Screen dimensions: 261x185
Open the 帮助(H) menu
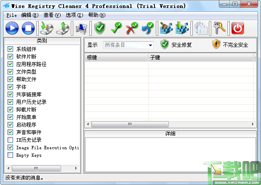pyautogui.click(x=97, y=15)
